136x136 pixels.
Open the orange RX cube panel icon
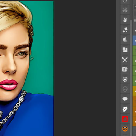[125, 129]
